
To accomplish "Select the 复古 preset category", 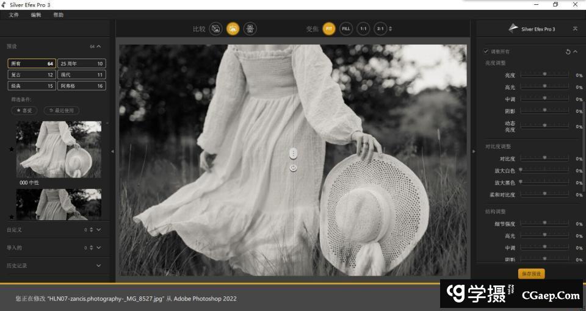I will [32, 74].
